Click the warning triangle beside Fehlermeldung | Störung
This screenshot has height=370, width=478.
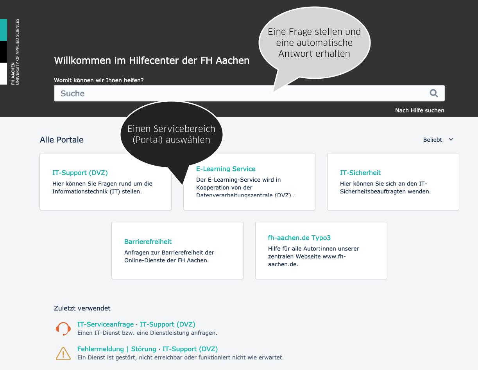click(63, 354)
